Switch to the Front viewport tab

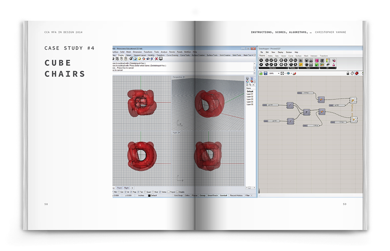coord(119,188)
